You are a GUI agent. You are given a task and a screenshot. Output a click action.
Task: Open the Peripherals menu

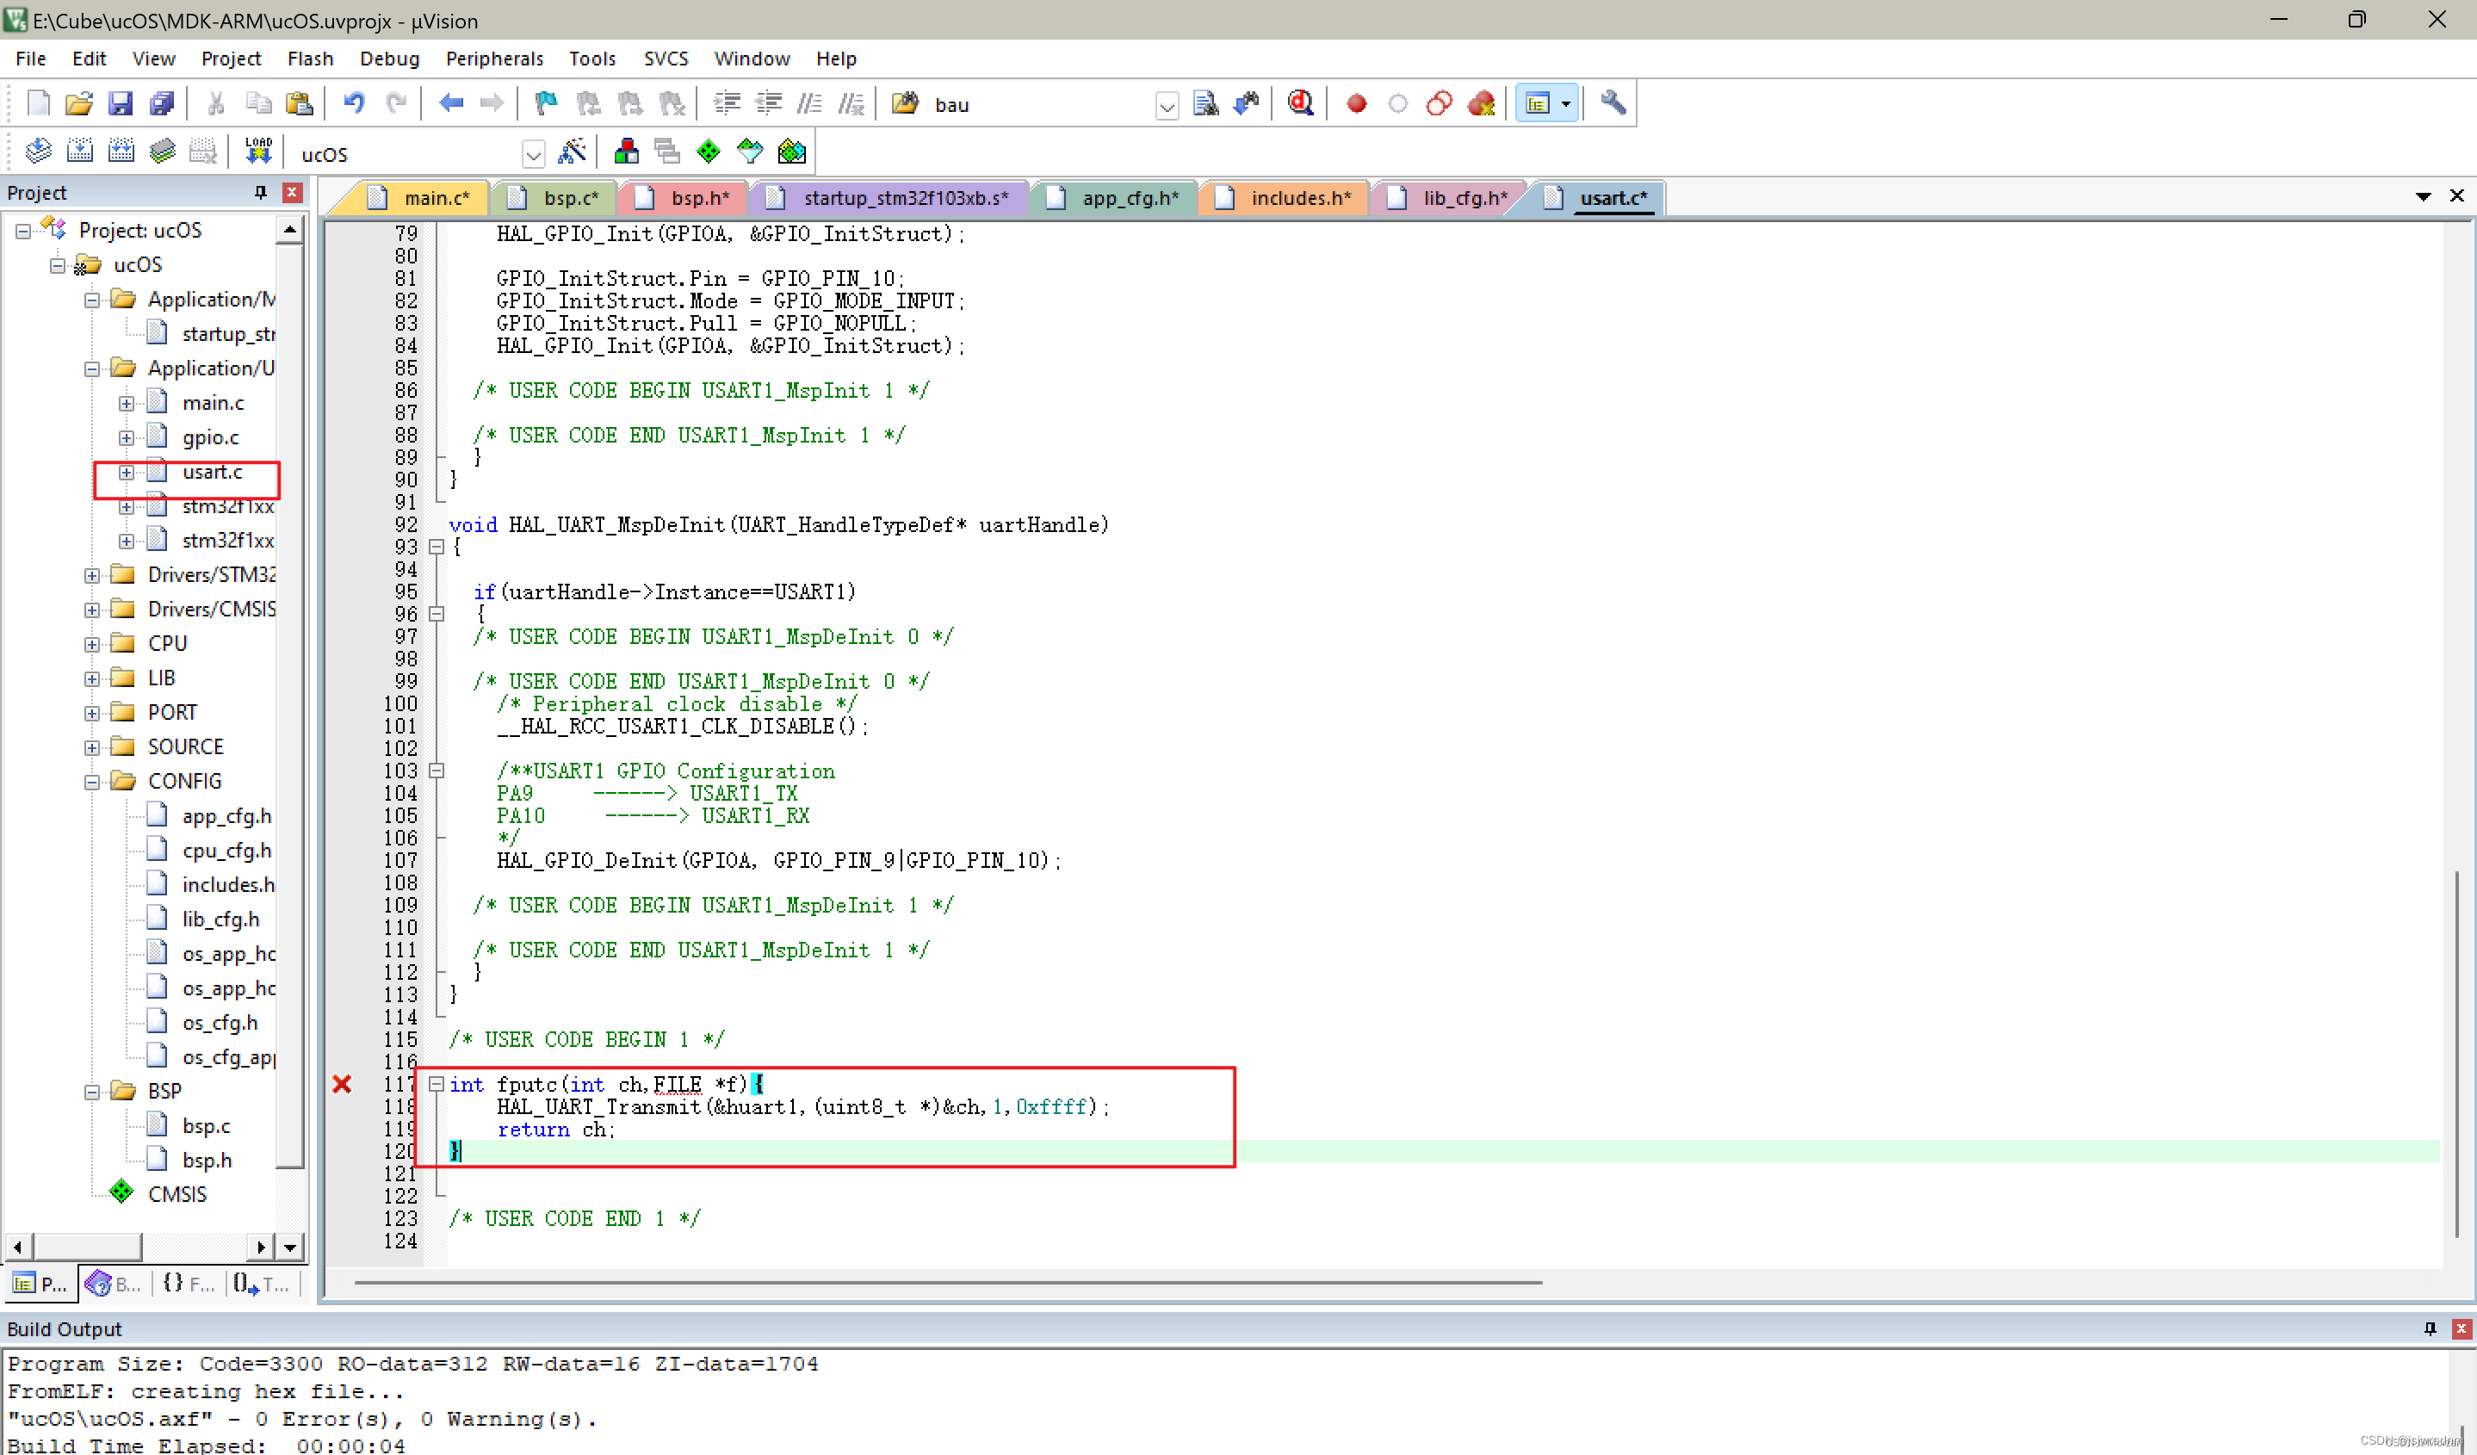tap(494, 58)
